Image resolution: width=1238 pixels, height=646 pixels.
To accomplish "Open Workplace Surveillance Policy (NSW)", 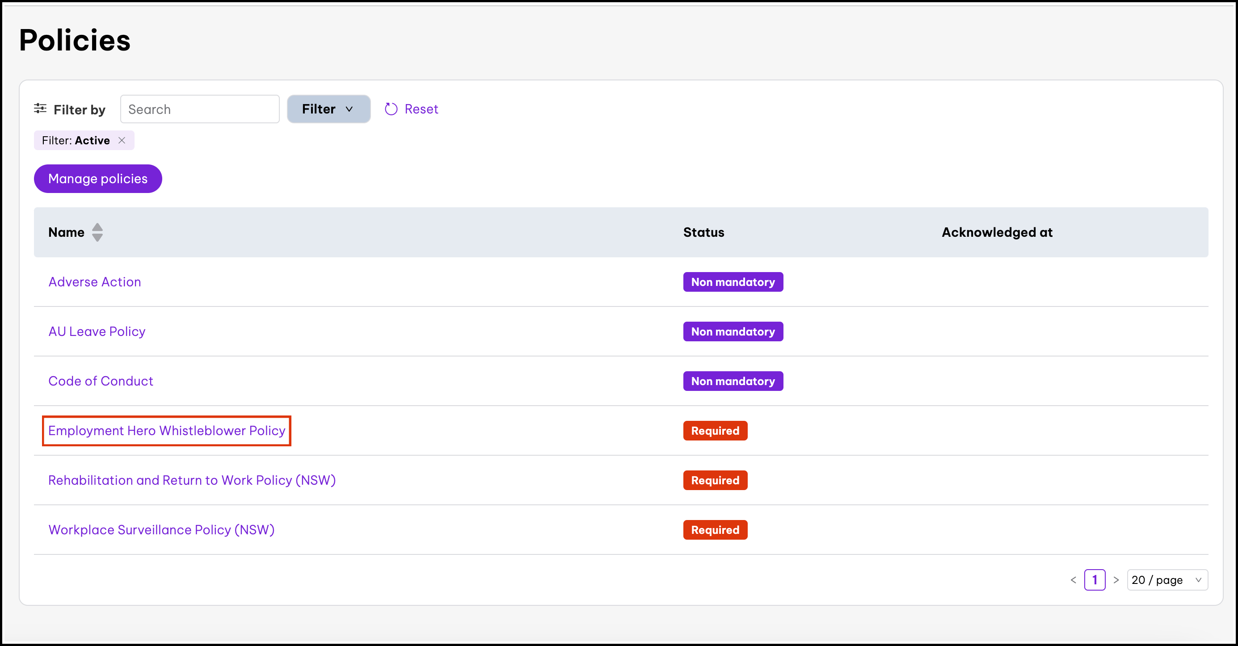I will (x=161, y=530).
